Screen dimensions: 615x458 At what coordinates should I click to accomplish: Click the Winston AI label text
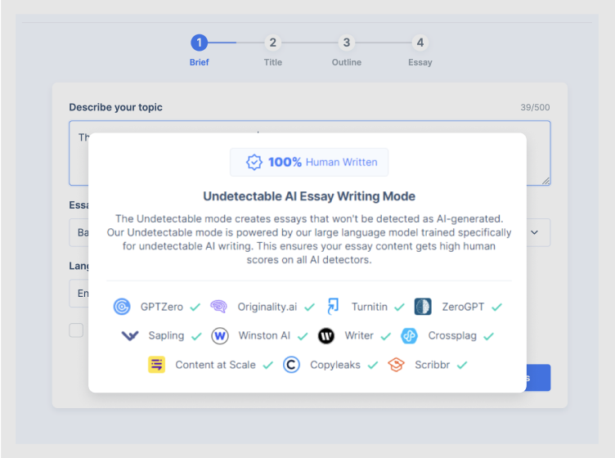[x=264, y=335]
